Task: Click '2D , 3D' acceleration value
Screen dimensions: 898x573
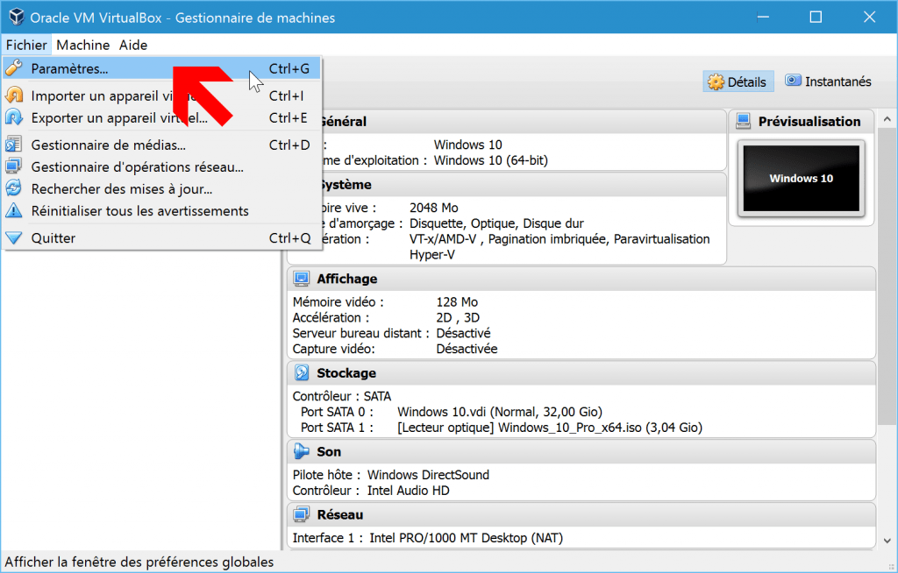Action: 458,317
